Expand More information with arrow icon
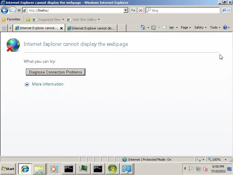The height and width of the screenshot is (175, 233). (x=27, y=85)
